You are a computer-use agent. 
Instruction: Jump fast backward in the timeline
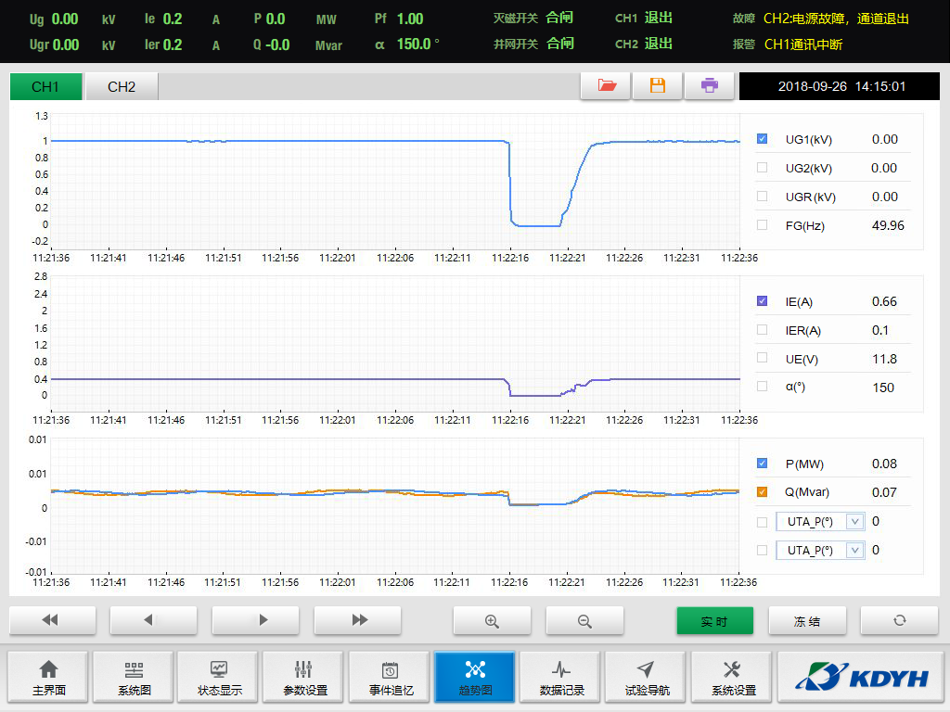[x=49, y=620]
